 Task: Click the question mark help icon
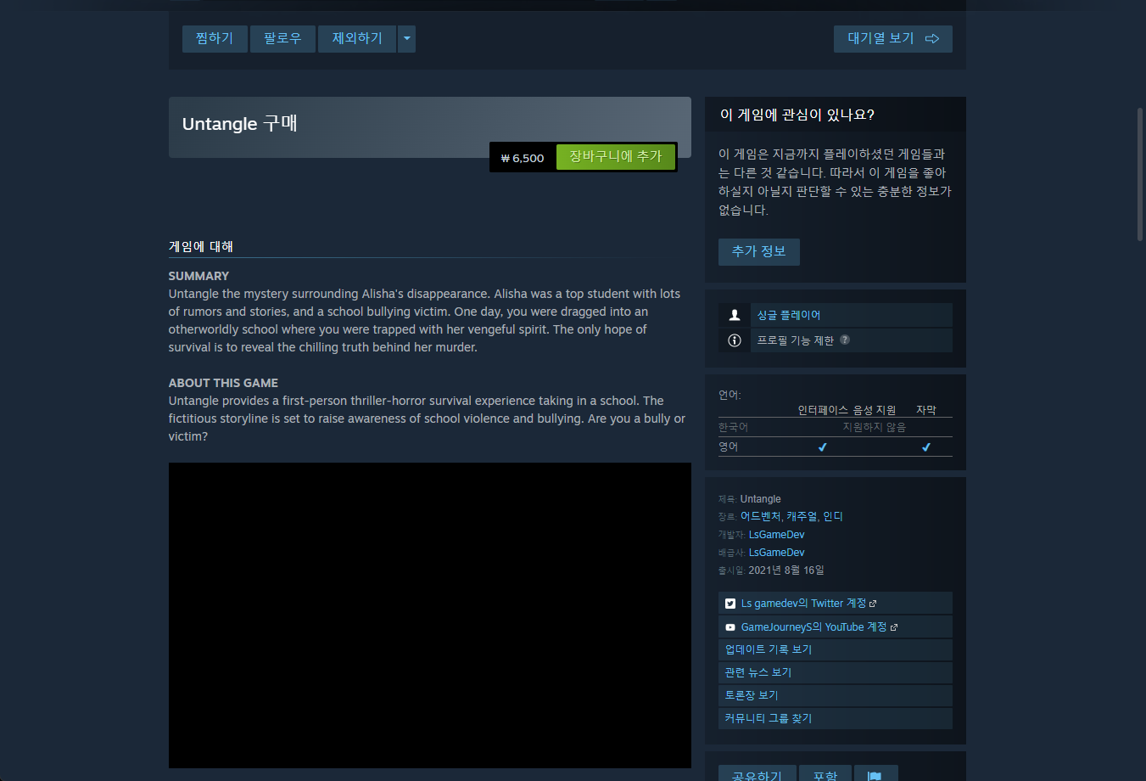coord(845,340)
